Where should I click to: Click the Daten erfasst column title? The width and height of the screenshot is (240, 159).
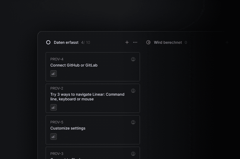point(66,42)
